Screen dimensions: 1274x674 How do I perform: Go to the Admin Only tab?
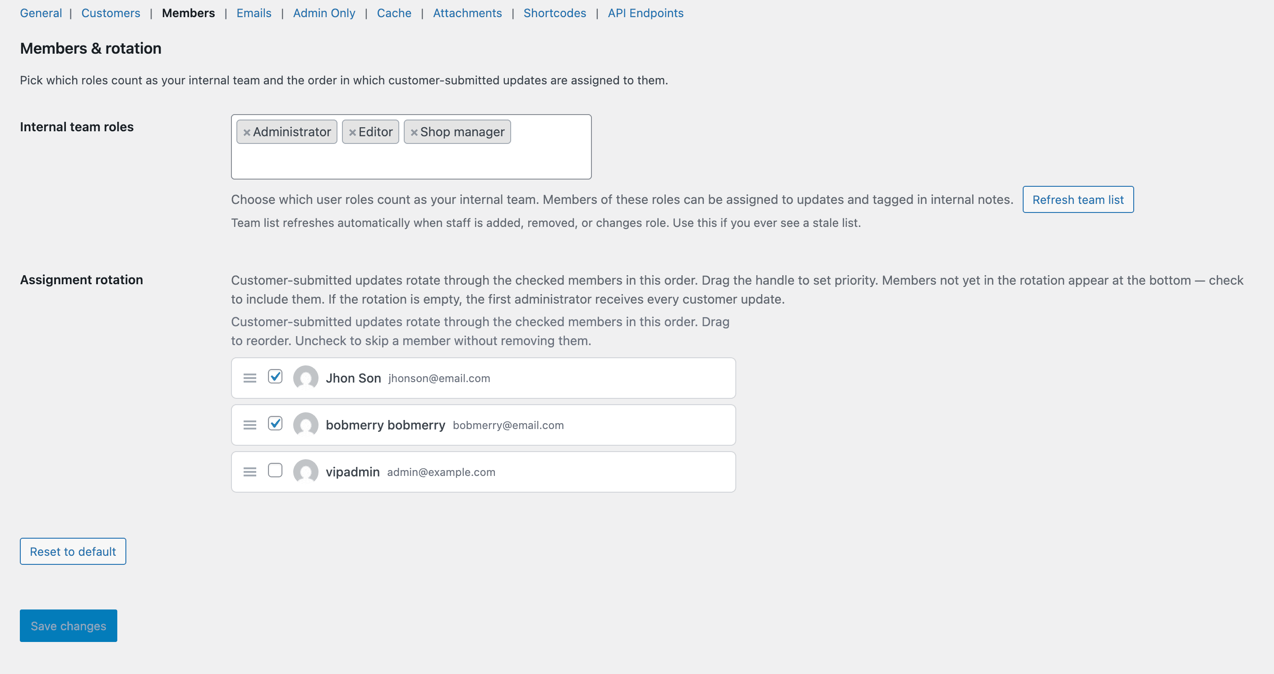(324, 13)
